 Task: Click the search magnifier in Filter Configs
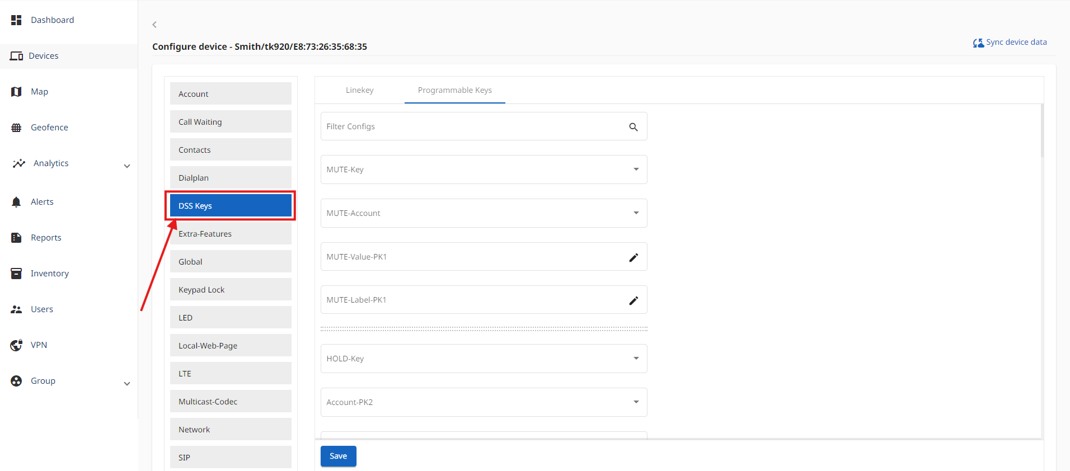tap(633, 127)
